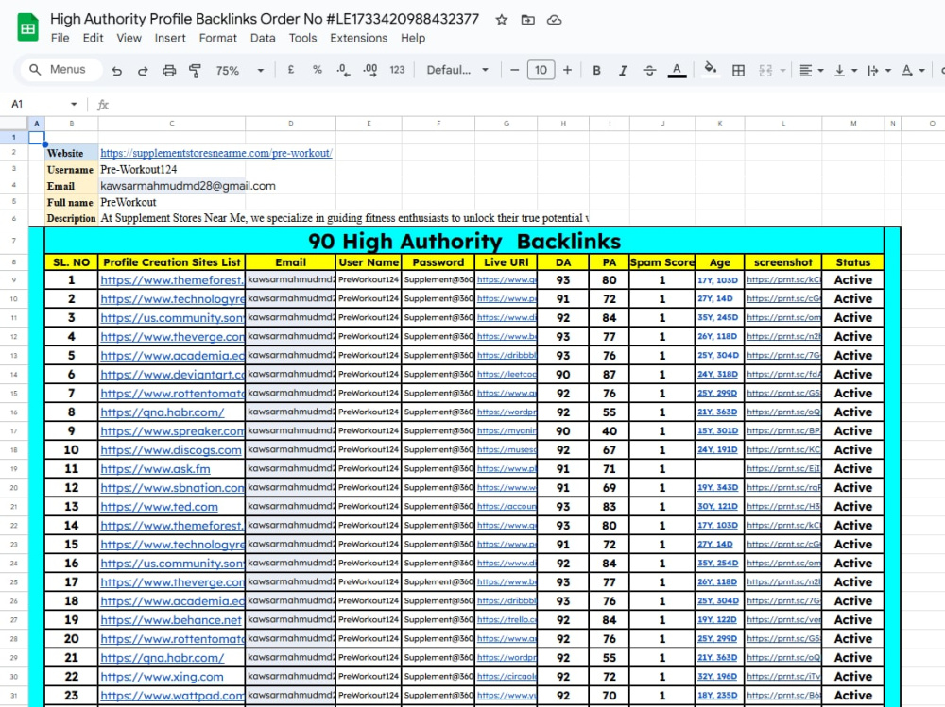
Task: Star this spreadsheet document
Action: click(x=502, y=20)
